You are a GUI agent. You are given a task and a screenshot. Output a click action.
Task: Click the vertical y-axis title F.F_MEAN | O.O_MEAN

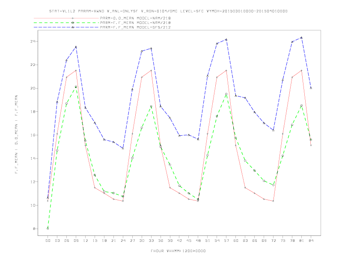point(16,134)
